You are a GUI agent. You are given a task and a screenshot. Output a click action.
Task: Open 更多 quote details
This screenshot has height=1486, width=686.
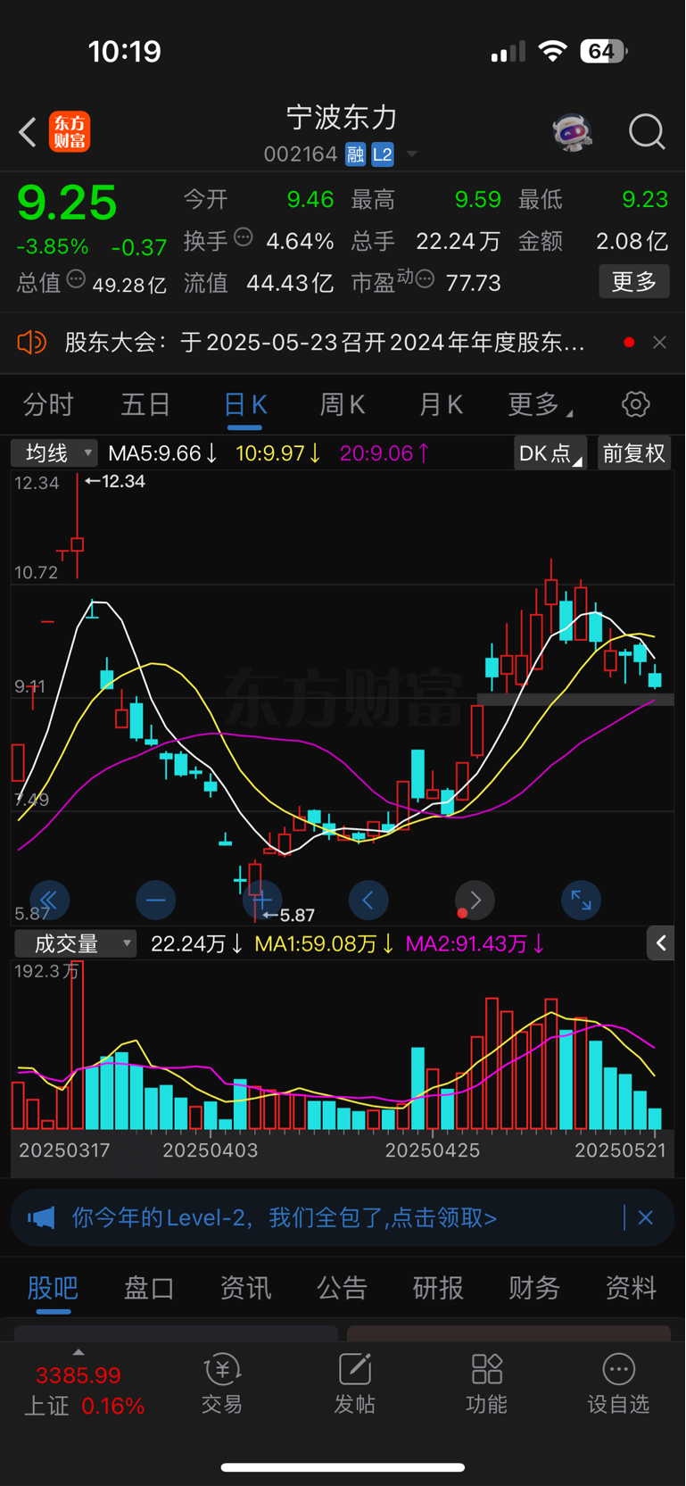point(633,282)
